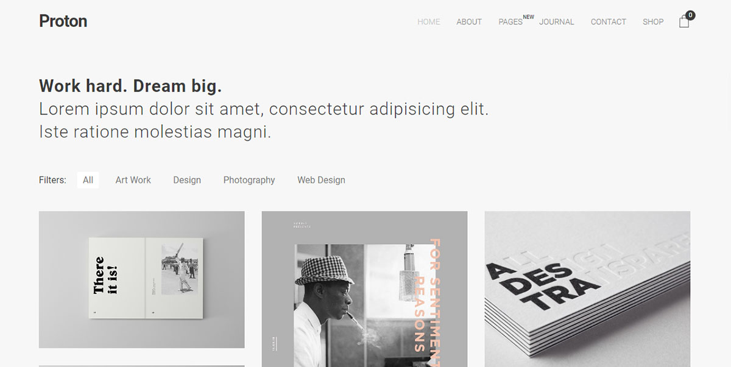Select the All filter

[x=88, y=180]
